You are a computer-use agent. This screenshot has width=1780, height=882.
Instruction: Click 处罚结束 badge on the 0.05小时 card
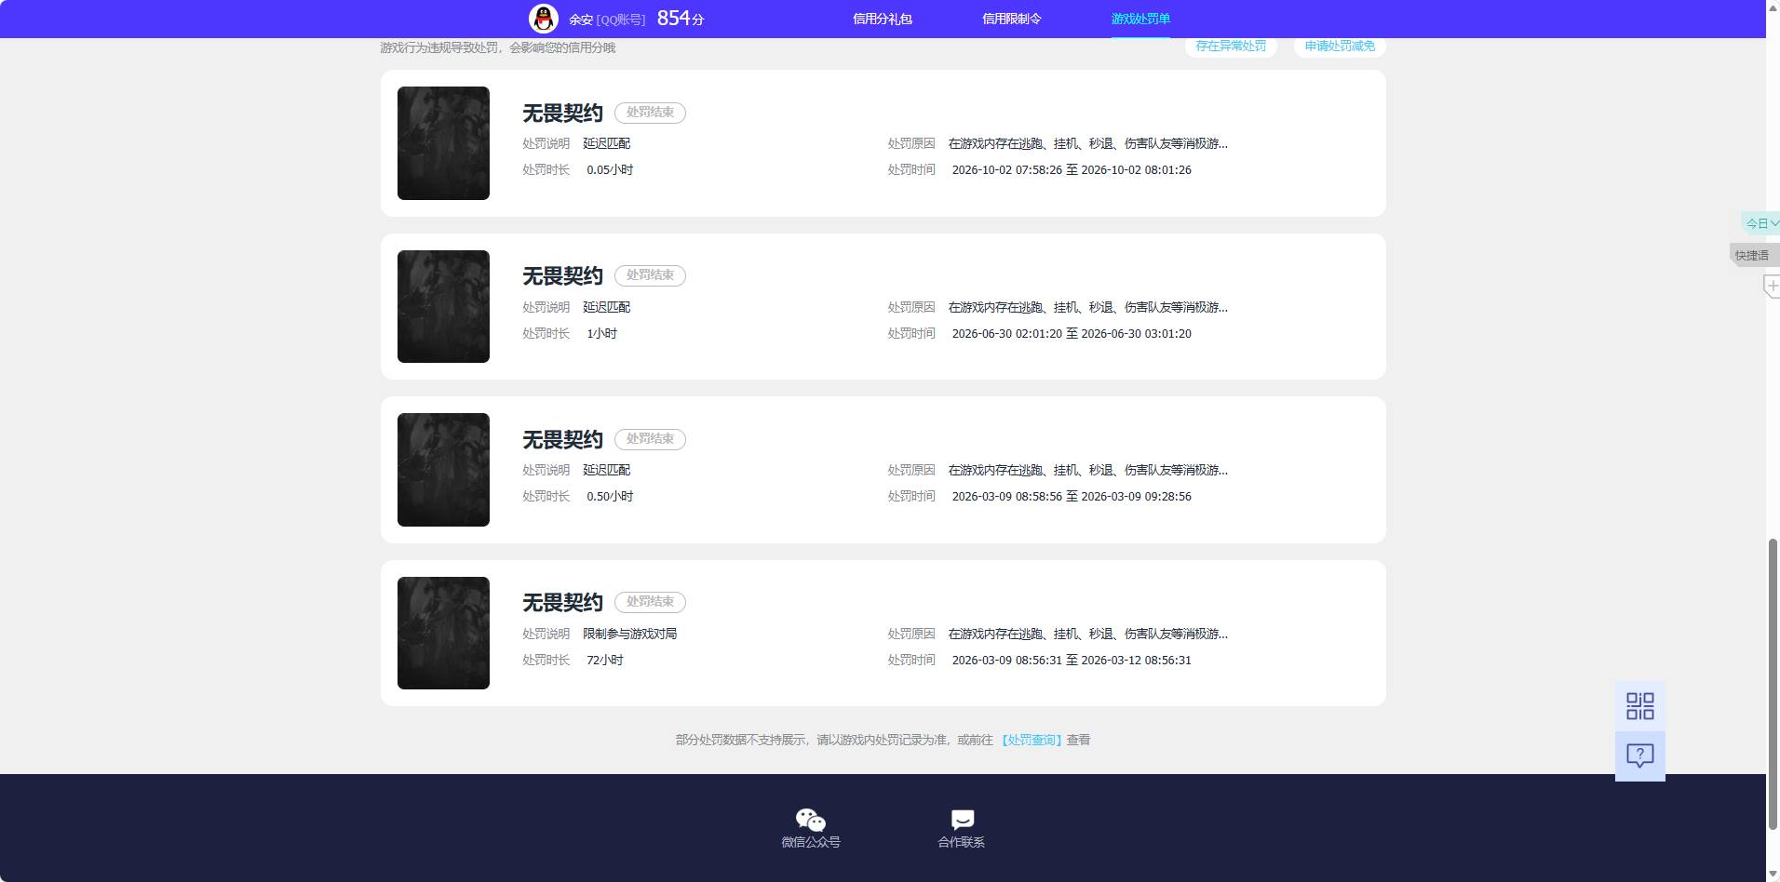tap(650, 113)
